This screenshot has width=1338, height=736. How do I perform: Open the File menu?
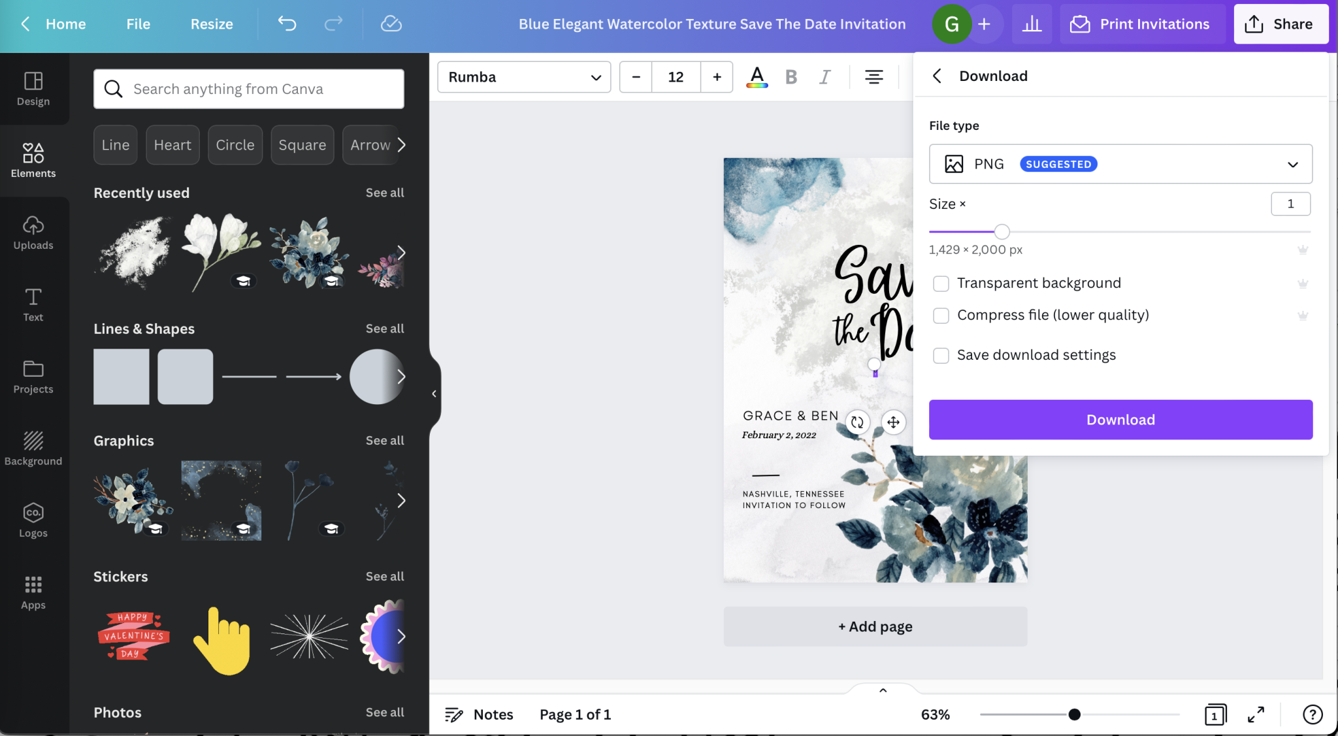[138, 24]
